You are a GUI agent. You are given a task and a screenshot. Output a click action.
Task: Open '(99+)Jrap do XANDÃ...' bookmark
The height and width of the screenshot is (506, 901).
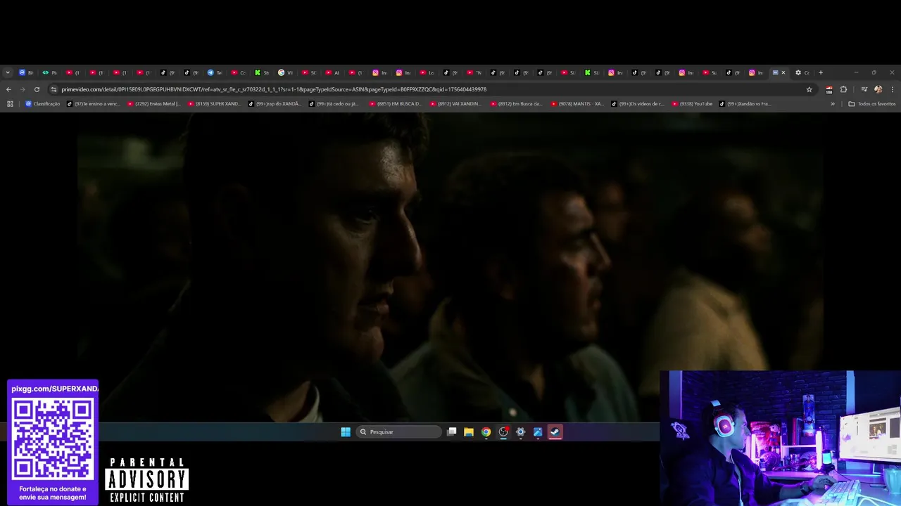point(275,104)
